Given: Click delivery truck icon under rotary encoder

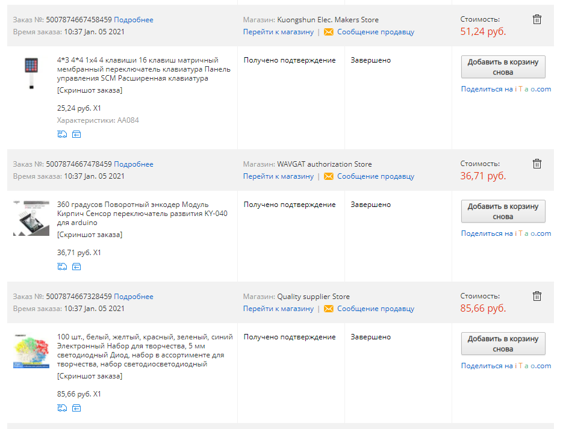Looking at the screenshot, I should point(62,267).
